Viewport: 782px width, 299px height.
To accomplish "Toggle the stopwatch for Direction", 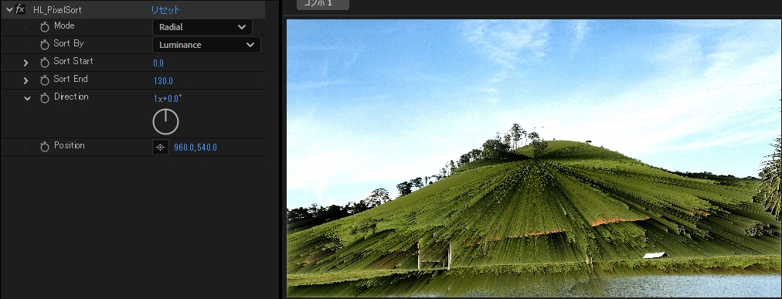I will pyautogui.click(x=44, y=98).
